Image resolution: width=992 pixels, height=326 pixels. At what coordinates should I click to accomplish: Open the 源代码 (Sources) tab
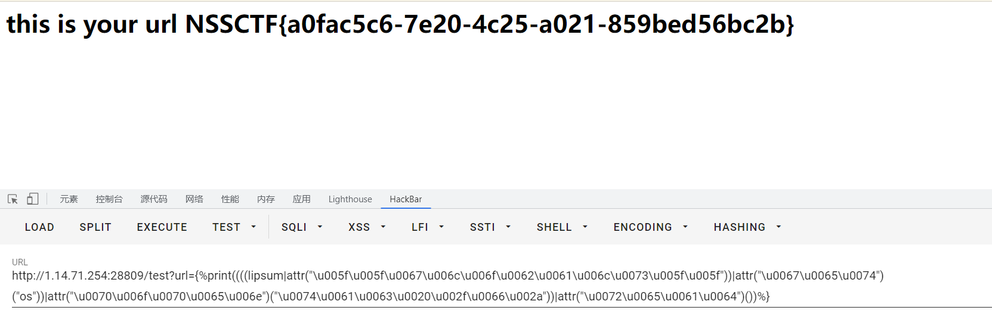click(154, 199)
